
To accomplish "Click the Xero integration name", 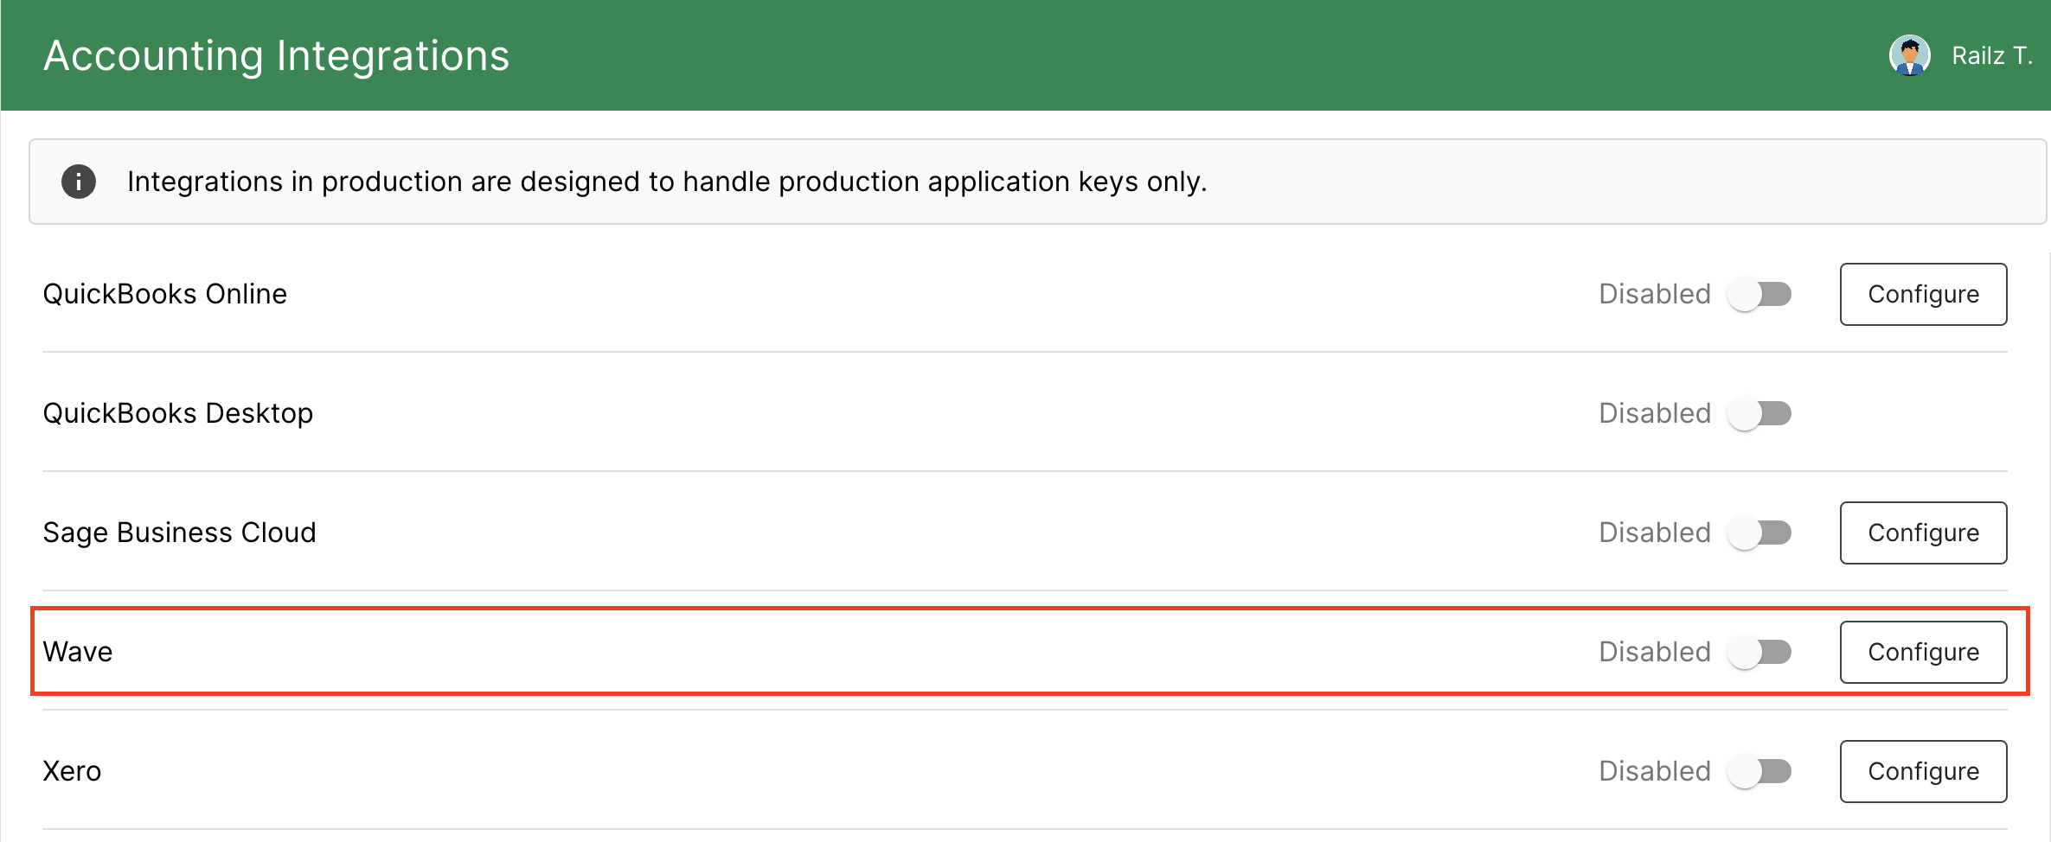I will point(73,771).
